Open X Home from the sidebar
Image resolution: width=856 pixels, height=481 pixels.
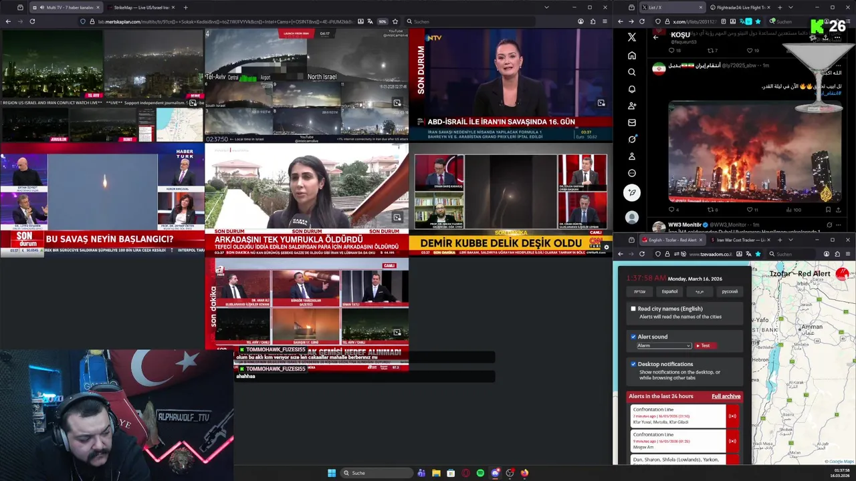(632, 55)
